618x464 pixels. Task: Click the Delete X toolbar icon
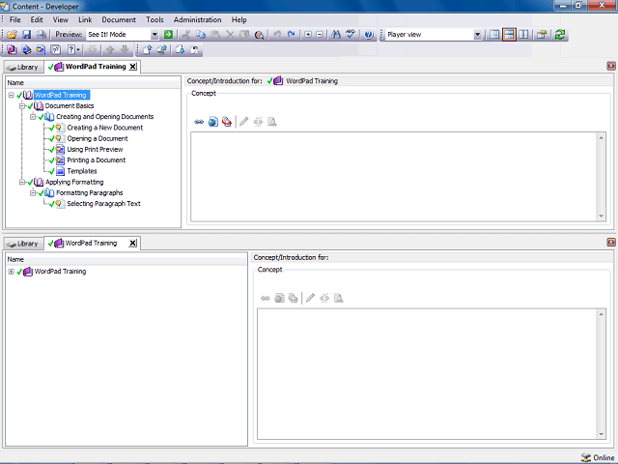pyautogui.click(x=230, y=35)
